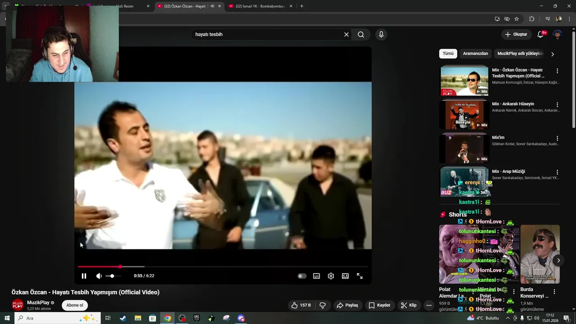Open Chrome extensions puzzle icon
This screenshot has height=324, width=576.
coord(531,19)
